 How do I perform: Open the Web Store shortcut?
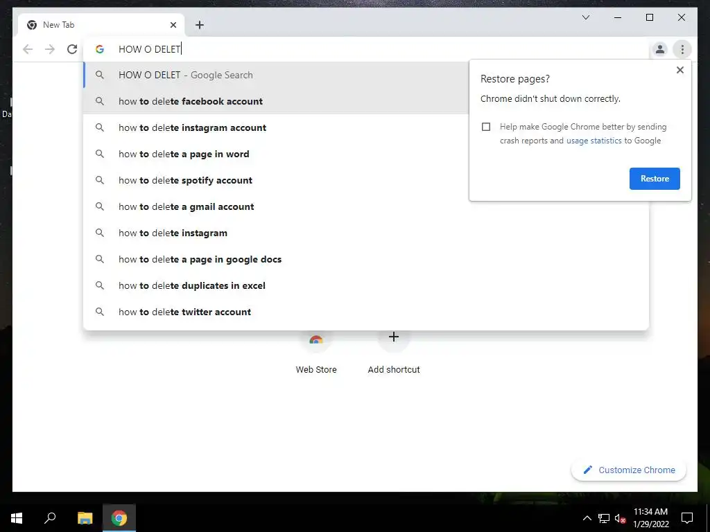pyautogui.click(x=316, y=353)
